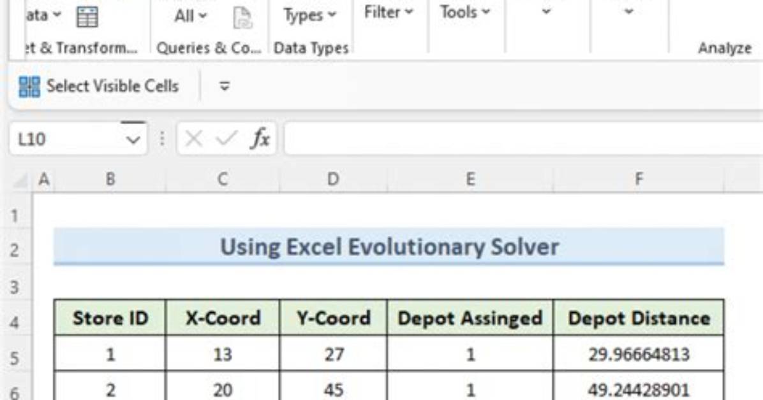Click the 'Depot Distance' header cell
The width and height of the screenshot is (763, 400).
click(639, 318)
